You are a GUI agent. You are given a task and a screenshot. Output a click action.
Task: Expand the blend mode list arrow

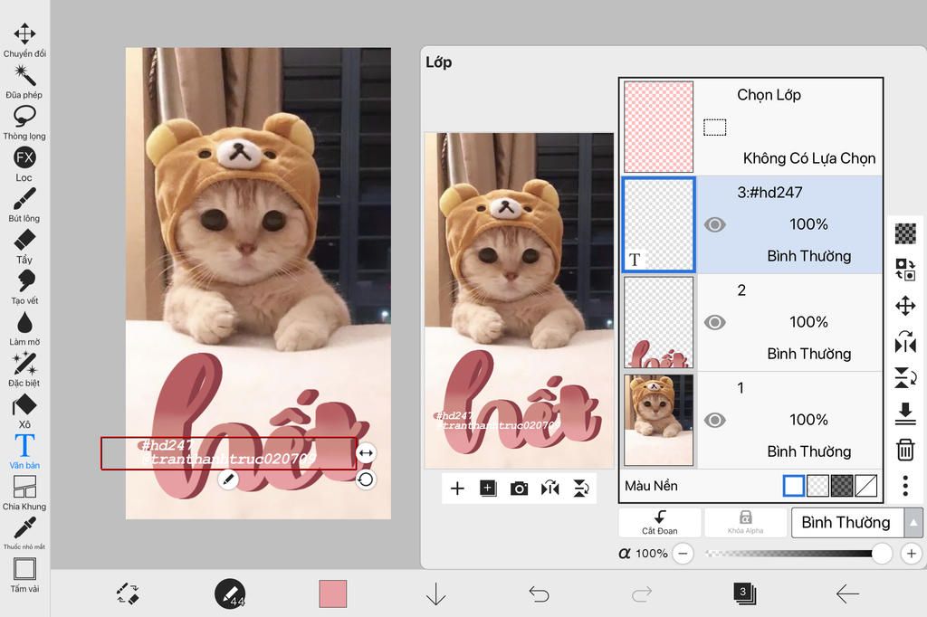(913, 522)
